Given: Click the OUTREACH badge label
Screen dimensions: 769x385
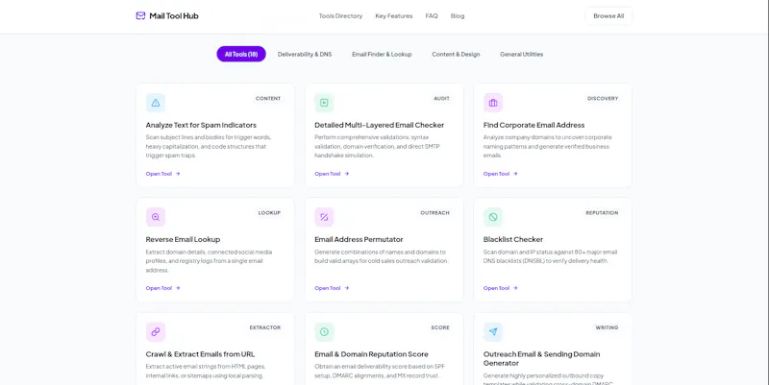Looking at the screenshot, I should coord(435,213).
